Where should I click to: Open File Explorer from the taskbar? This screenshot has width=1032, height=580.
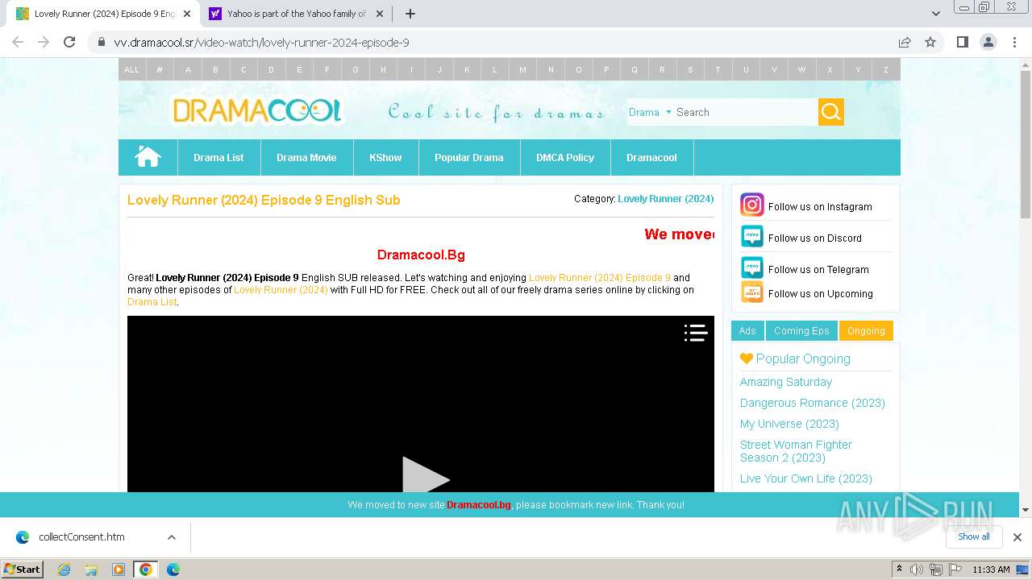pyautogui.click(x=91, y=570)
